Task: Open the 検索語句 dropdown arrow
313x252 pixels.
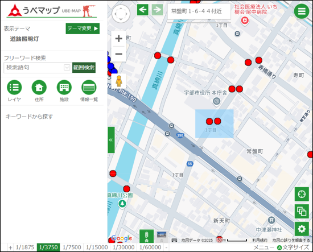Action: tap(67, 68)
